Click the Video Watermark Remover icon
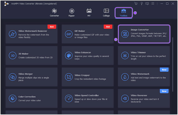Image resolution: width=178 pixels, height=115 pixels. [12, 34]
